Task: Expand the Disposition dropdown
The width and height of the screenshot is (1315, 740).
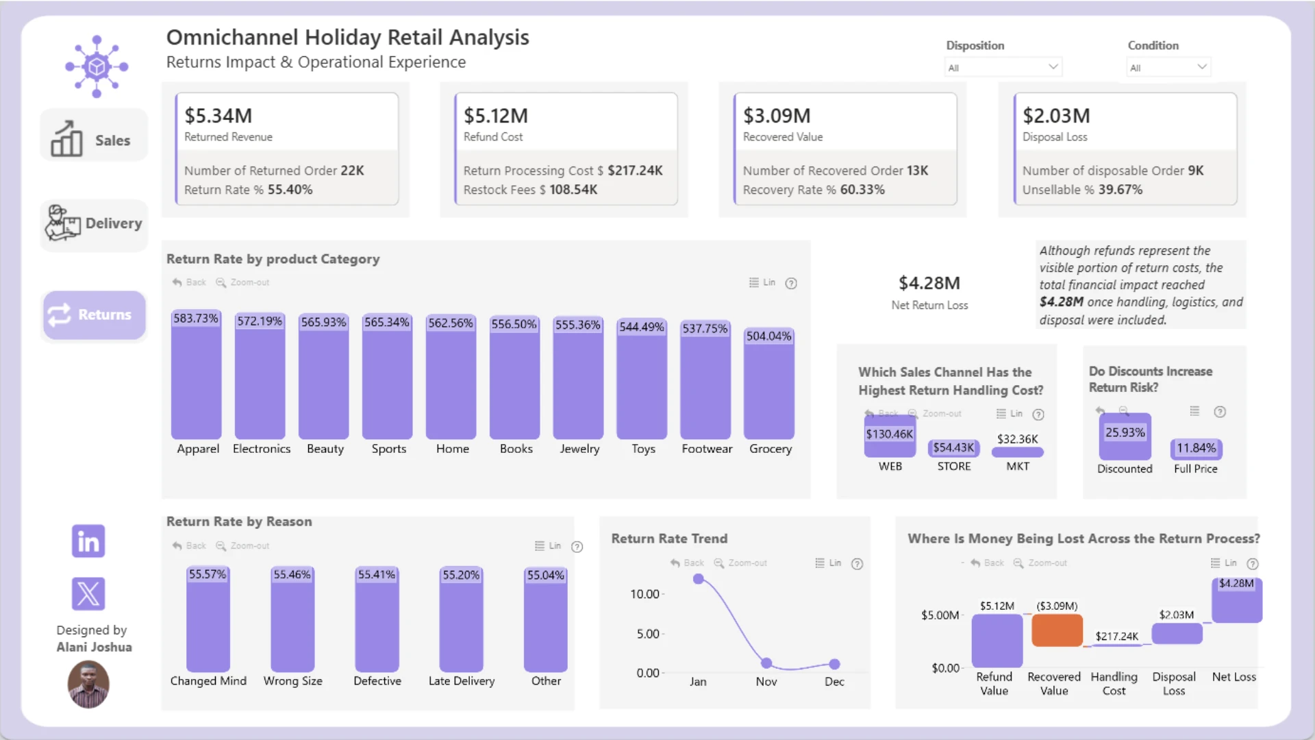Action: [1003, 67]
